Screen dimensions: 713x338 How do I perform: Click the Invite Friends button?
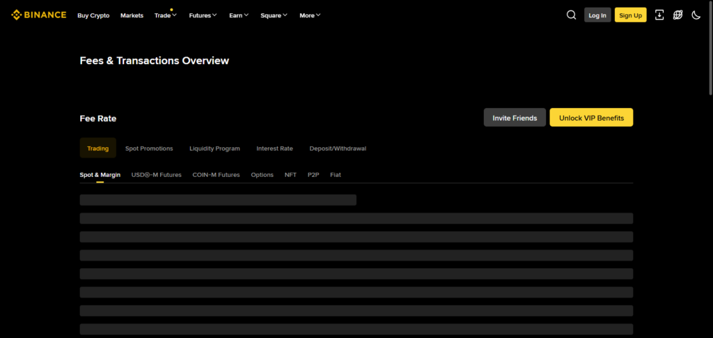click(x=515, y=118)
